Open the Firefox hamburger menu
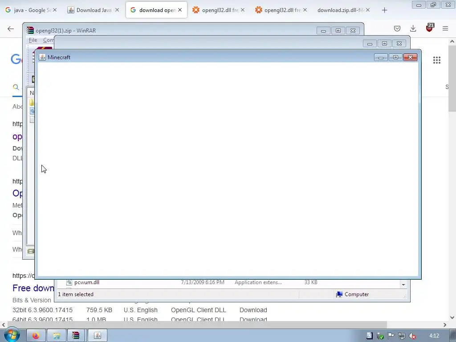 445,28
